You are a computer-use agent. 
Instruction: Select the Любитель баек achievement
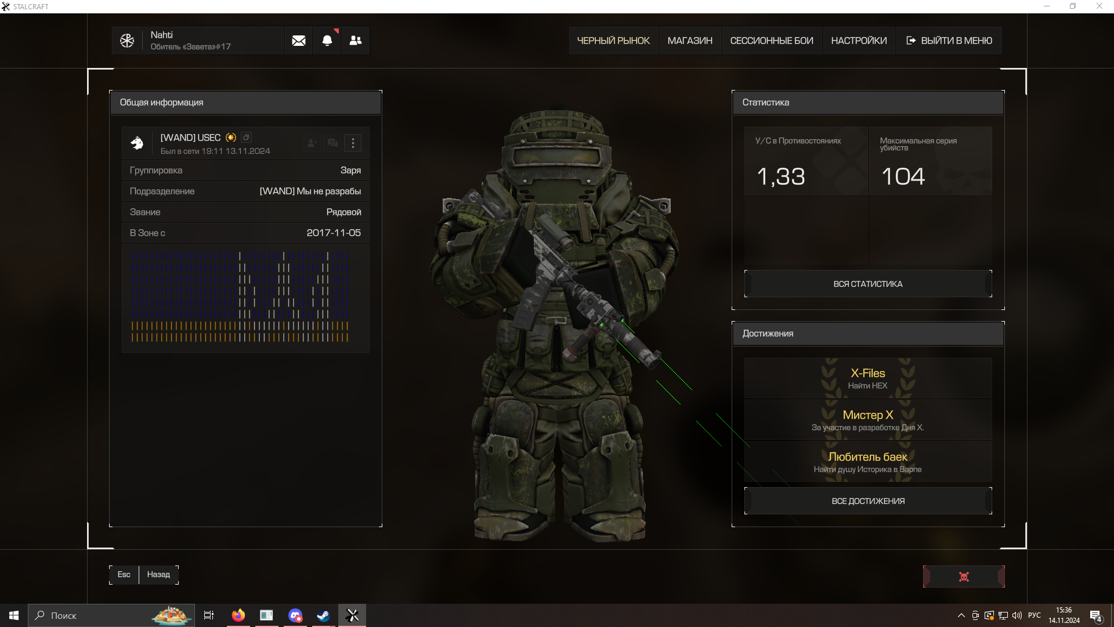coord(868,462)
